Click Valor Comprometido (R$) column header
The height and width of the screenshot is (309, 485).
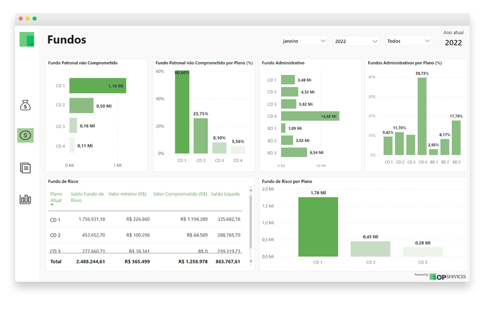(x=180, y=194)
